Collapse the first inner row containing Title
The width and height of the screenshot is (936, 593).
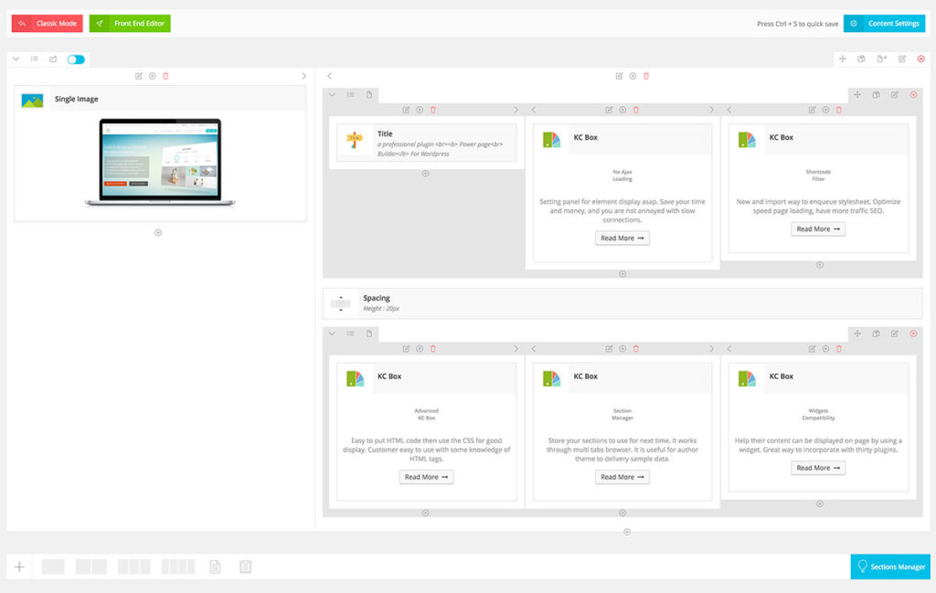point(332,94)
